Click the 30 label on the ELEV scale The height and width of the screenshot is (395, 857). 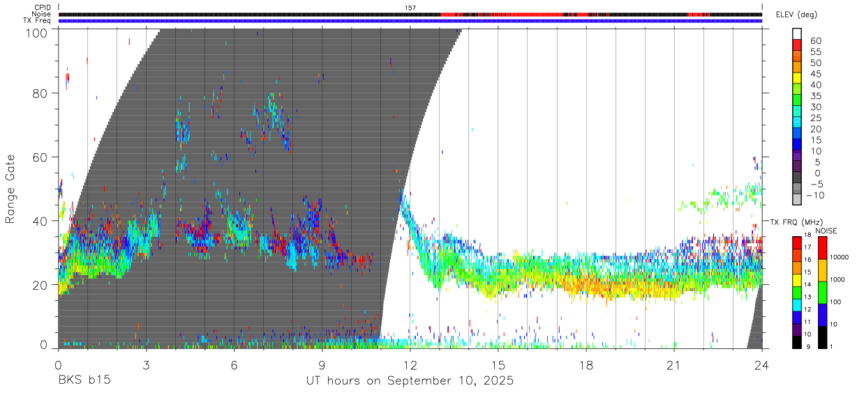pyautogui.click(x=817, y=107)
